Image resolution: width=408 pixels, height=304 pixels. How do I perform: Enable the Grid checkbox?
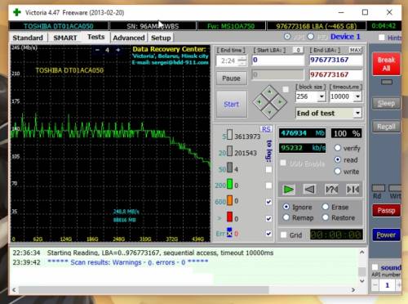pos(283,235)
